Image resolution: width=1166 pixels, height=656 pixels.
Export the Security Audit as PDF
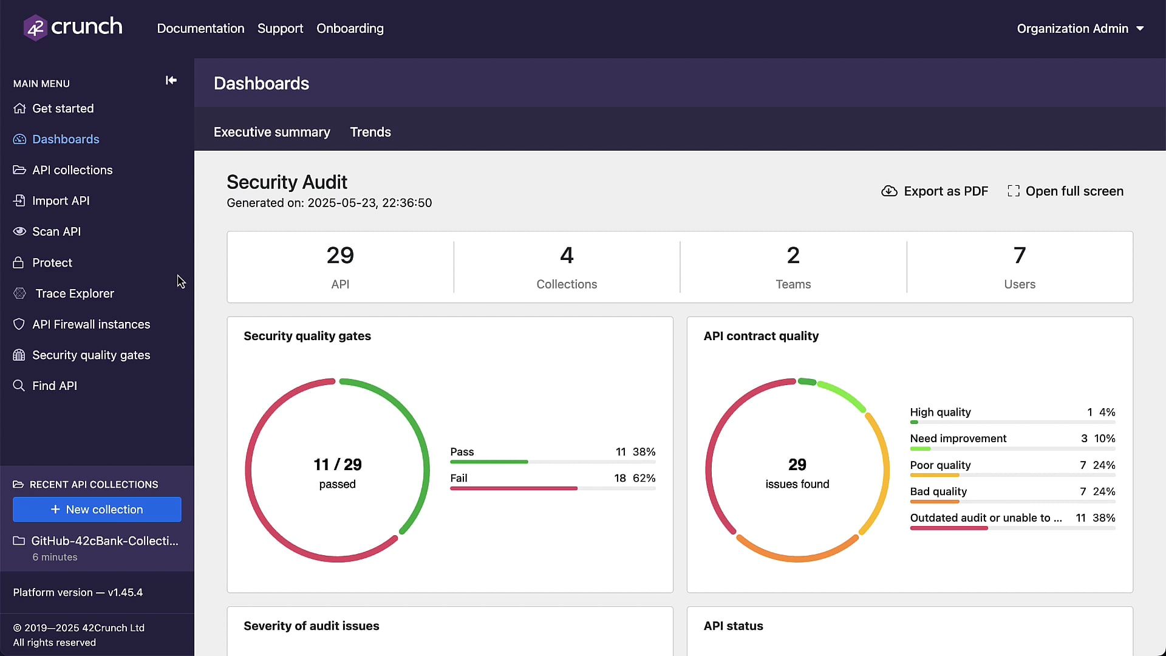[x=934, y=191]
